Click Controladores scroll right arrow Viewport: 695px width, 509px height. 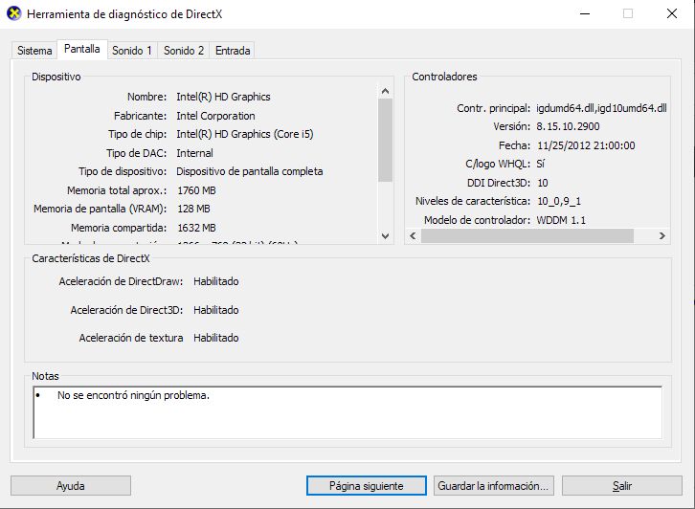[661, 235]
